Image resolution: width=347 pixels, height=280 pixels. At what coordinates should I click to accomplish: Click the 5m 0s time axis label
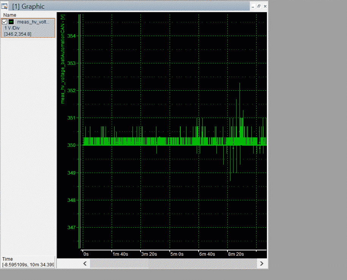177,254
